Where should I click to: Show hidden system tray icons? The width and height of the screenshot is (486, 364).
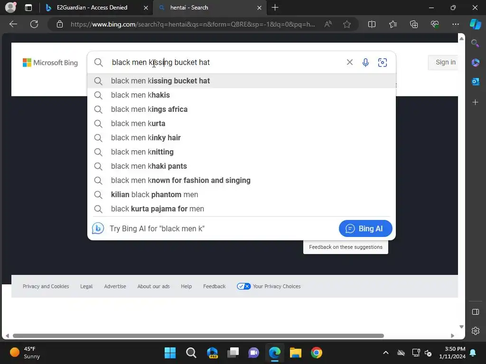click(x=385, y=353)
